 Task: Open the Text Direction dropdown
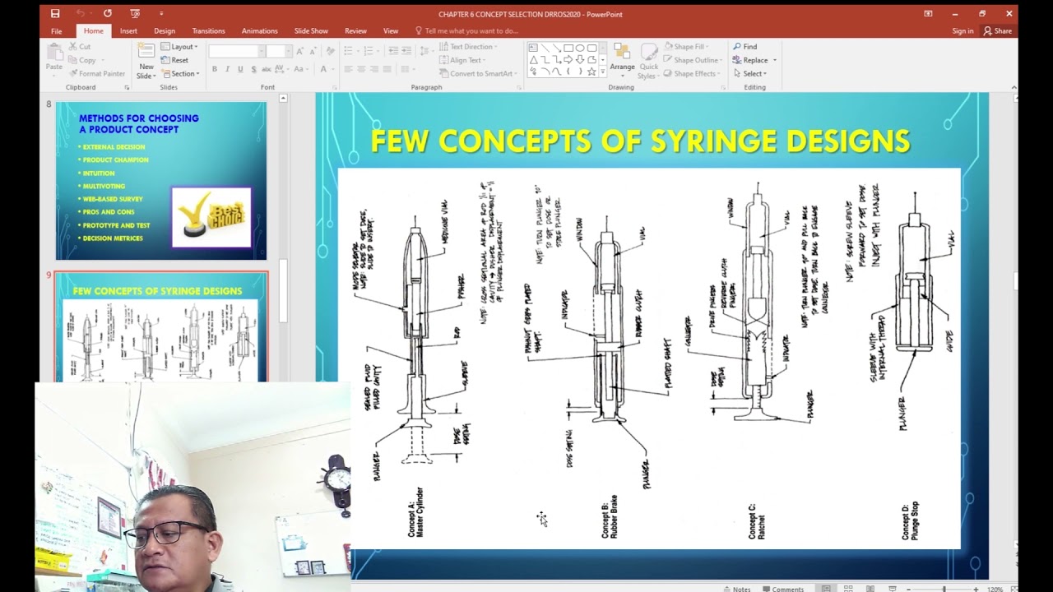[x=468, y=47]
